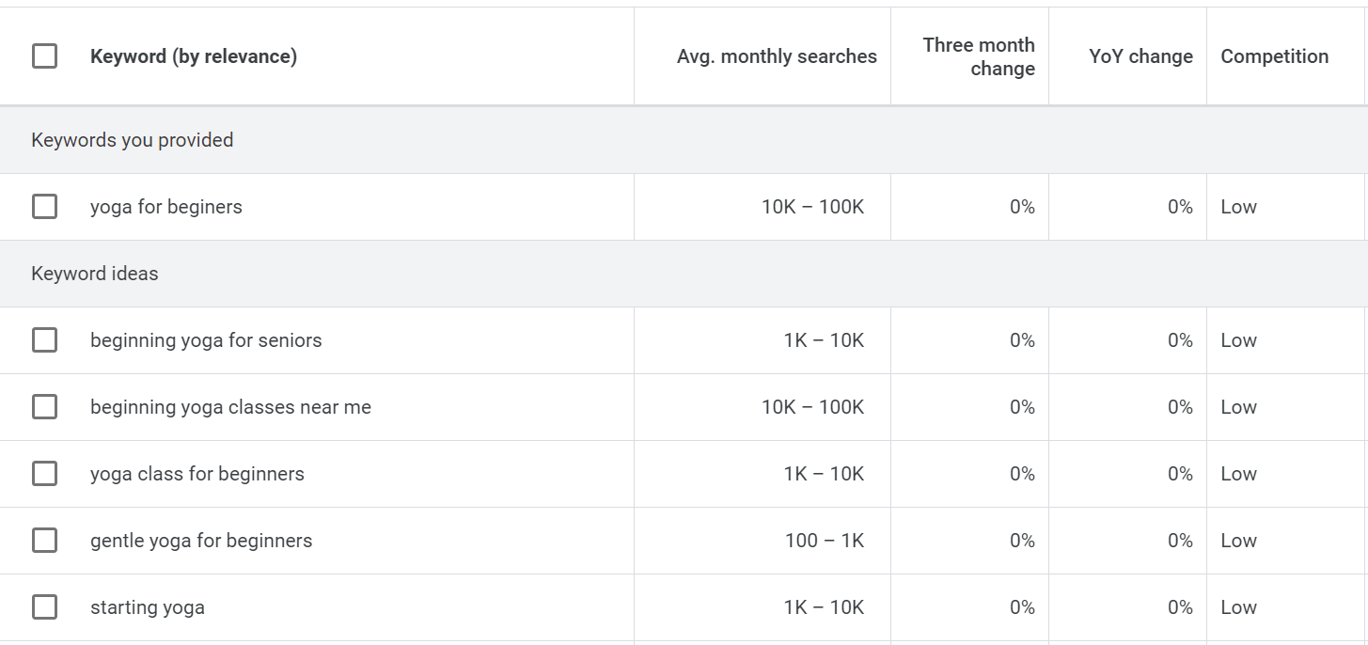Enable the checkbox for 'yoga class for beginners'
1368x645 pixels.
44,473
